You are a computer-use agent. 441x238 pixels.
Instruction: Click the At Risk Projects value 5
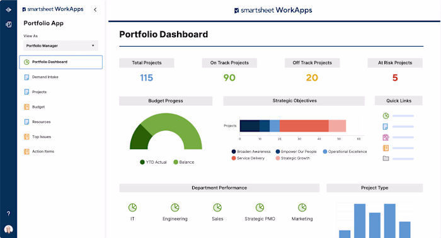pyautogui.click(x=395, y=77)
